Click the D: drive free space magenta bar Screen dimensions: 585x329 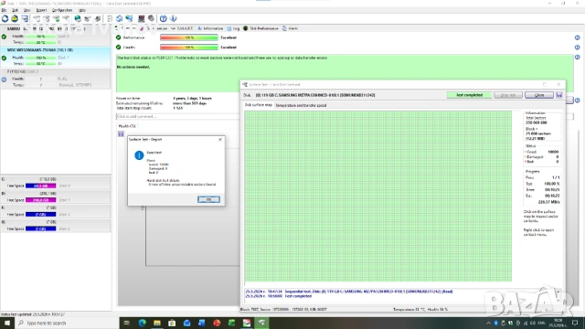coord(40,200)
